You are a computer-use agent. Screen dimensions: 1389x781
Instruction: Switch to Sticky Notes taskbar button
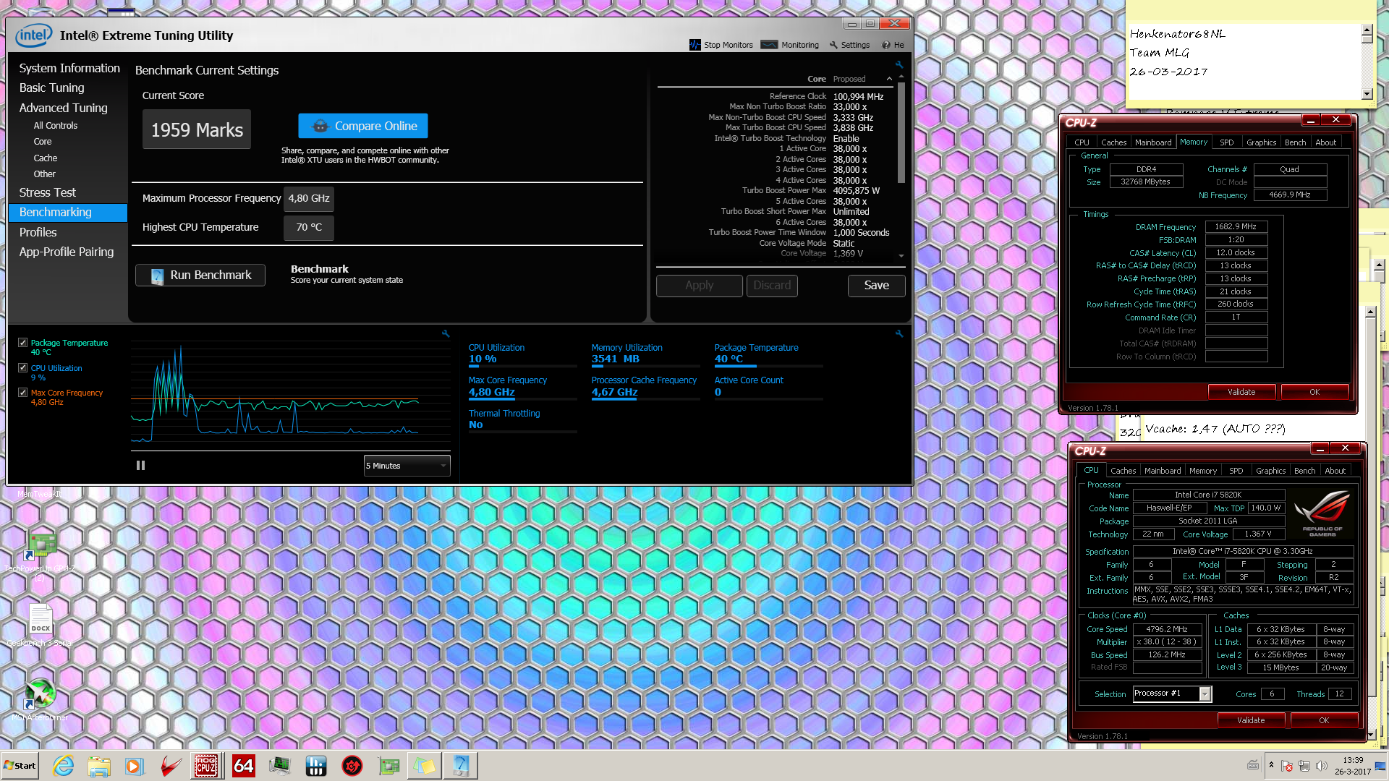click(425, 766)
